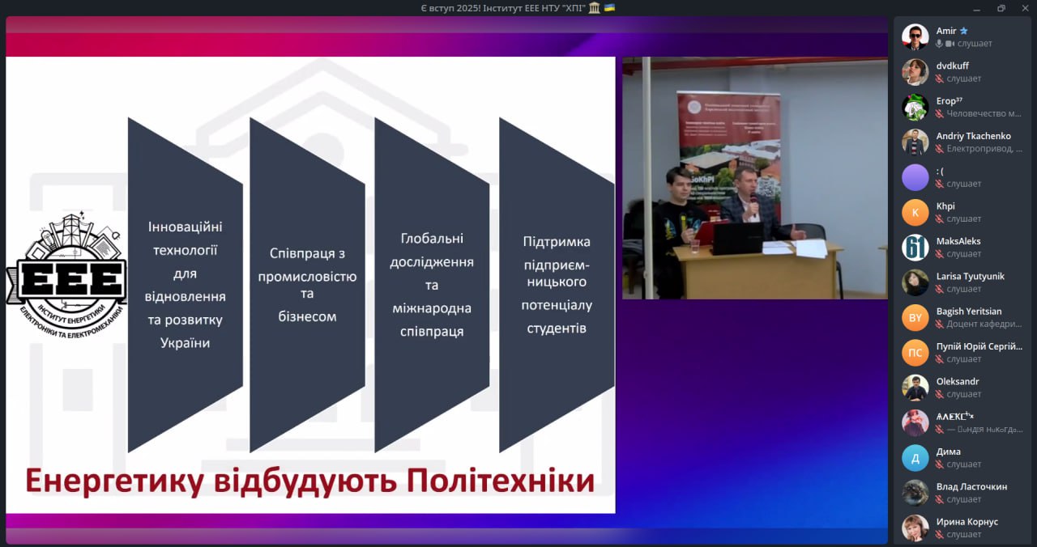This screenshot has width=1037, height=547.
Task: Select participant Larisa Tyutyunik
Action: pos(970,276)
